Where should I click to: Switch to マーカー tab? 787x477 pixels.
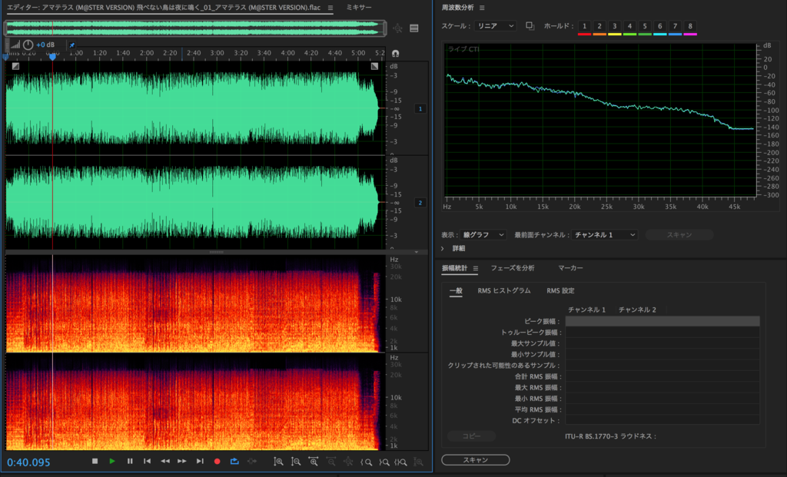click(571, 268)
